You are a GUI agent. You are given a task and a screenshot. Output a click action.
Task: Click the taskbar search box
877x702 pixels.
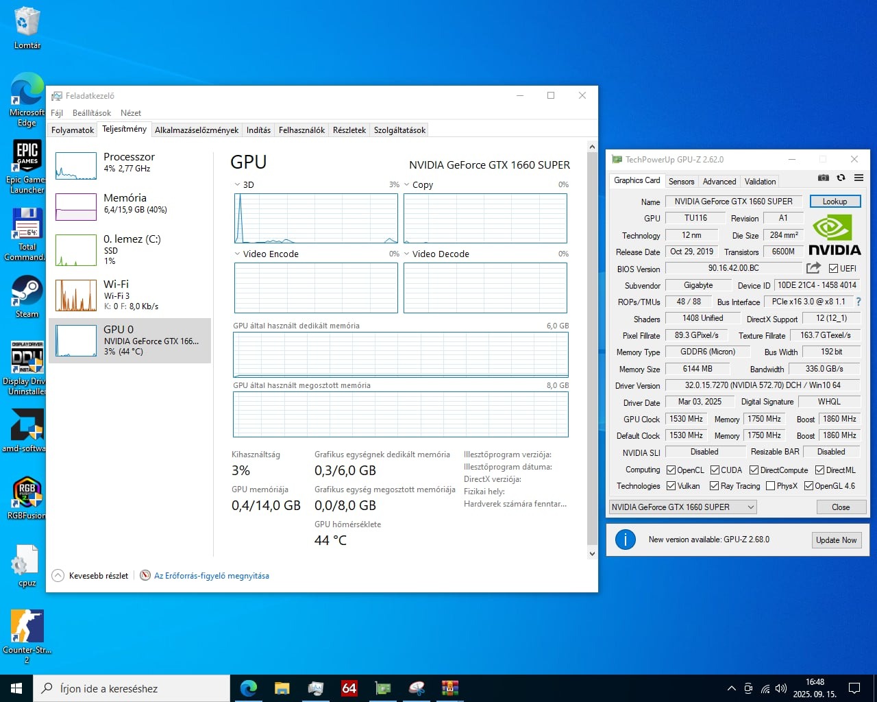coord(132,688)
